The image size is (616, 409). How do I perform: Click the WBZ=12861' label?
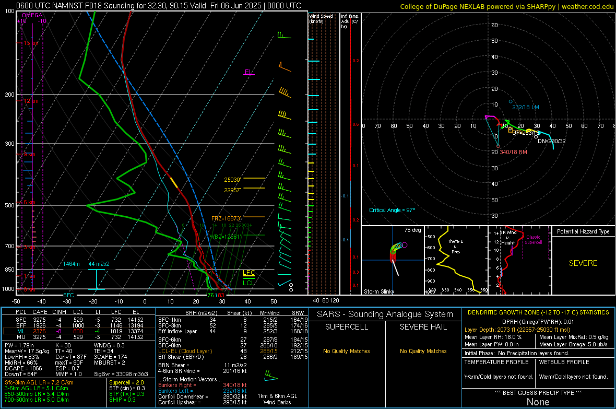[224, 237]
